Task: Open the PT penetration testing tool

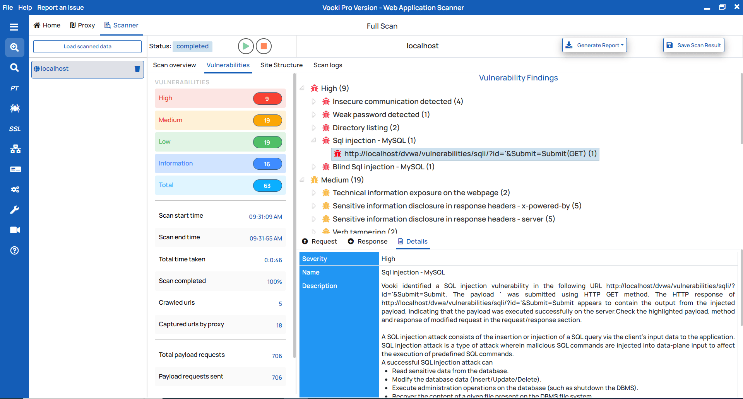Action: click(14, 88)
